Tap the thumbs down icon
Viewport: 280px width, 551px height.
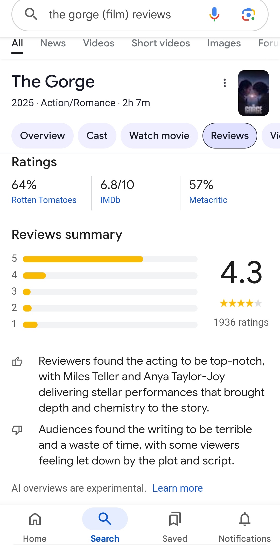point(17,430)
